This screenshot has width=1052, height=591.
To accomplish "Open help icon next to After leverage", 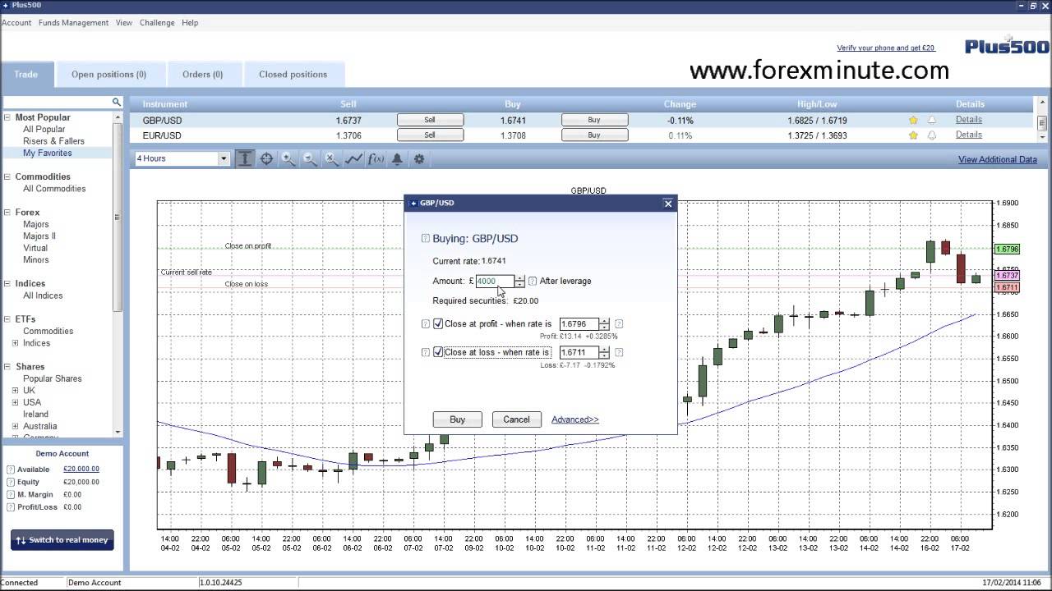I will 533,281.
